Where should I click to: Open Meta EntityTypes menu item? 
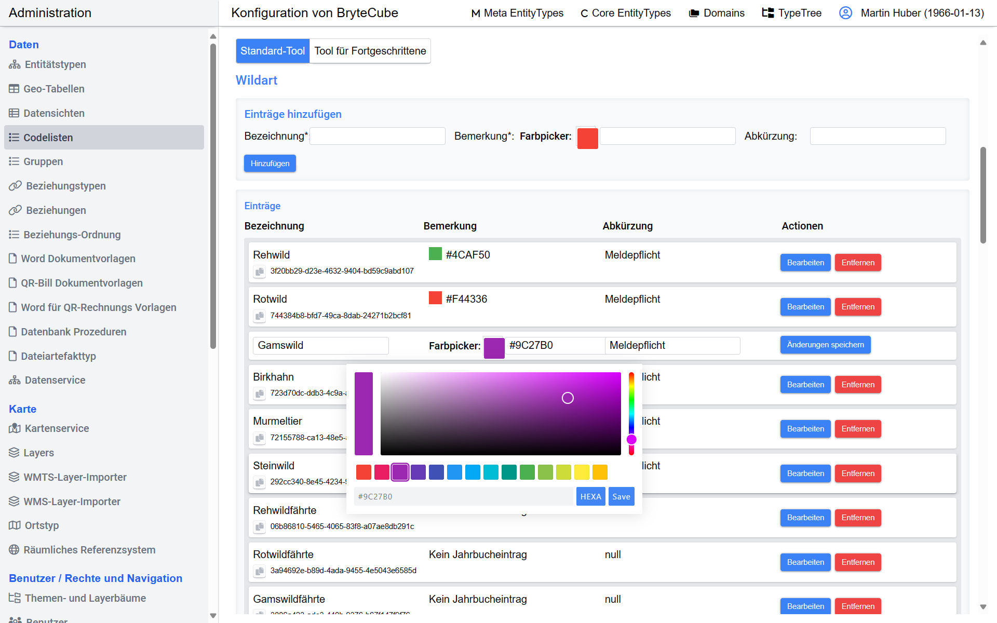pyautogui.click(x=517, y=13)
